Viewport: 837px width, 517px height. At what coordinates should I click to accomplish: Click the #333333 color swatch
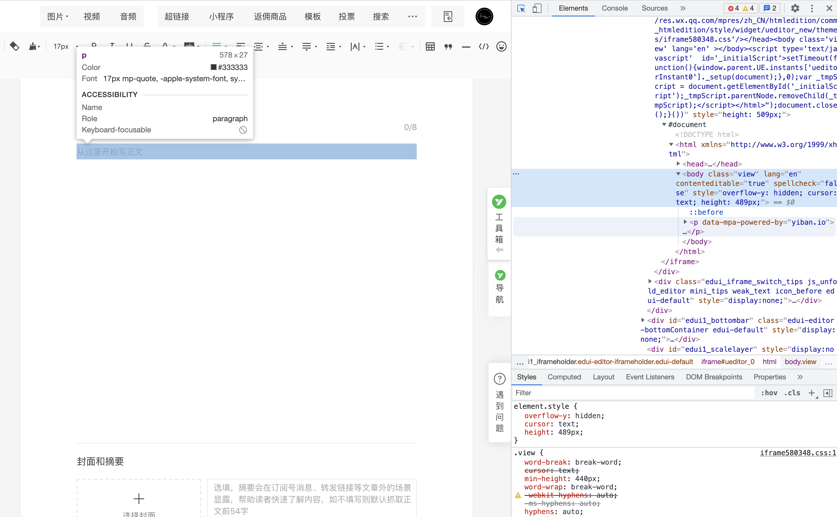214,67
